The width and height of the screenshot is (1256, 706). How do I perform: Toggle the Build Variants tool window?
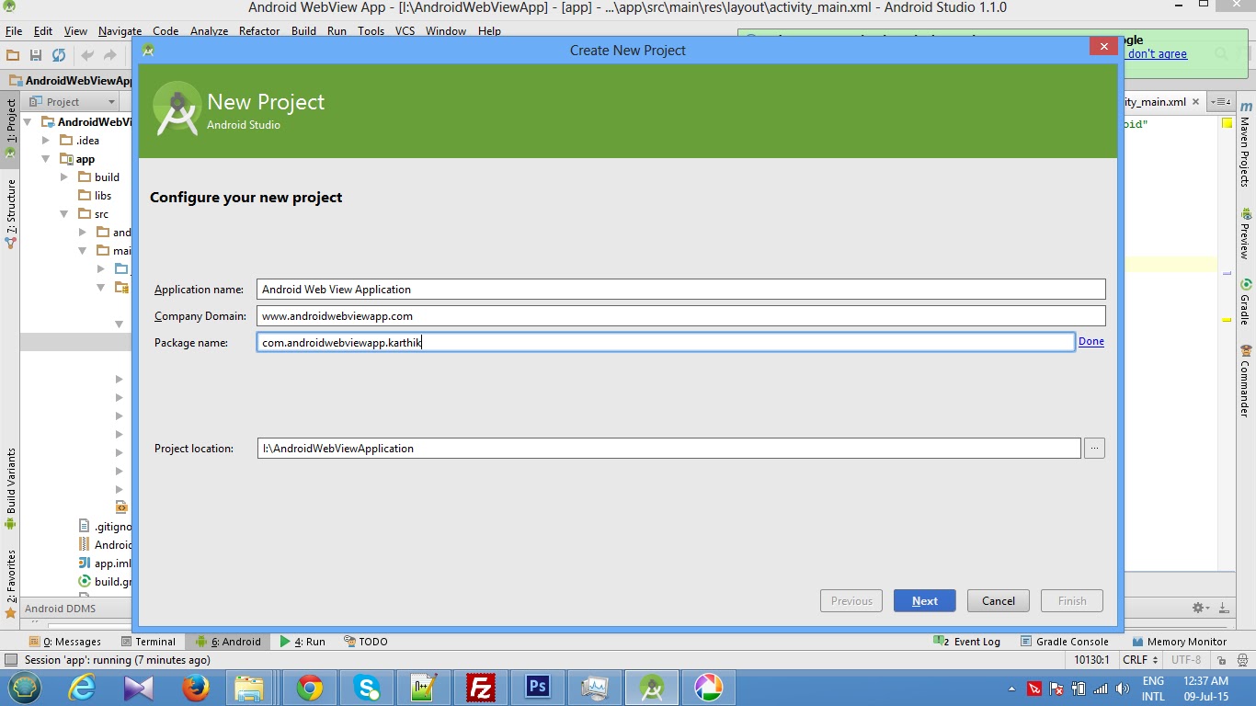(x=12, y=478)
